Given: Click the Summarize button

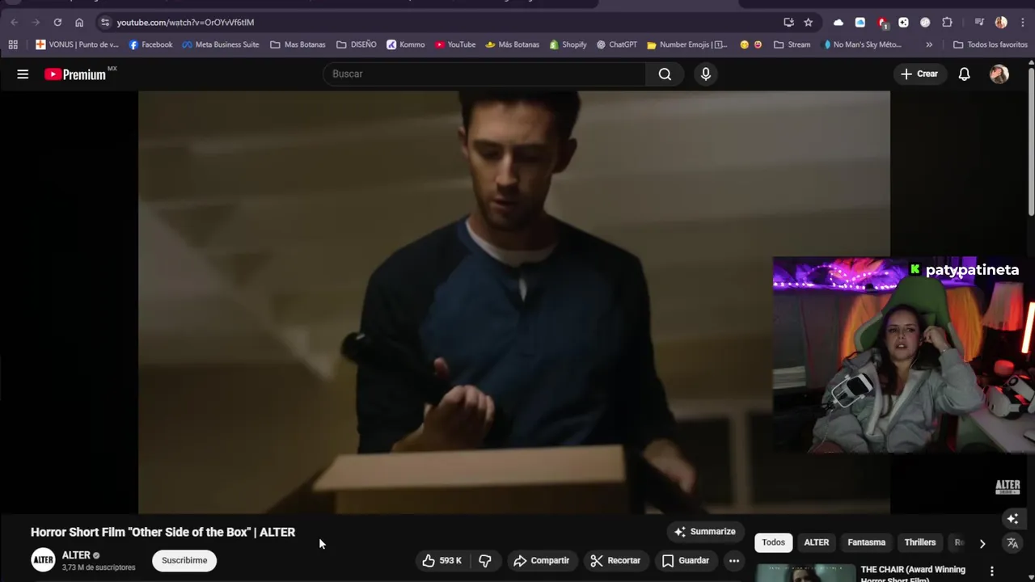Looking at the screenshot, I should [704, 531].
